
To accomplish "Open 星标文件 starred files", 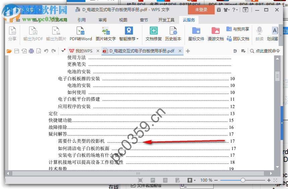I will (x=196, y=33).
